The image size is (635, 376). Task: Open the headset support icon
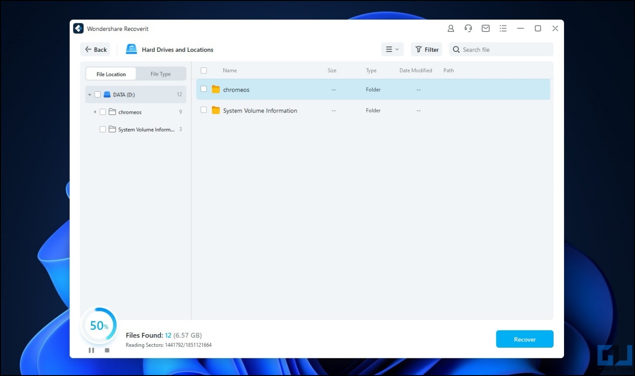click(x=468, y=28)
